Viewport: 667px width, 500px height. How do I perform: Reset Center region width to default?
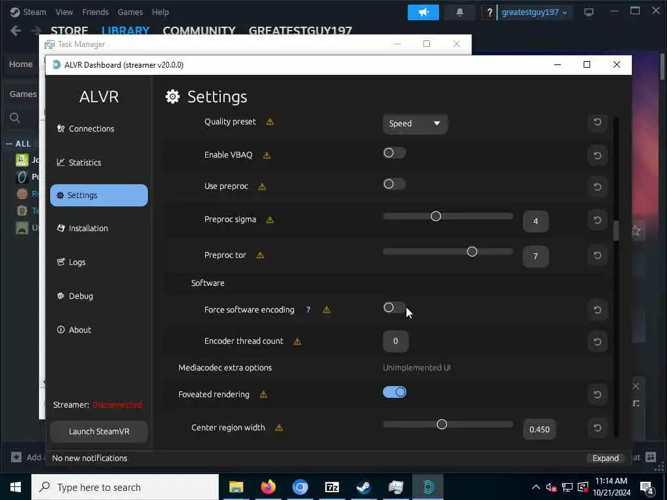point(597,428)
